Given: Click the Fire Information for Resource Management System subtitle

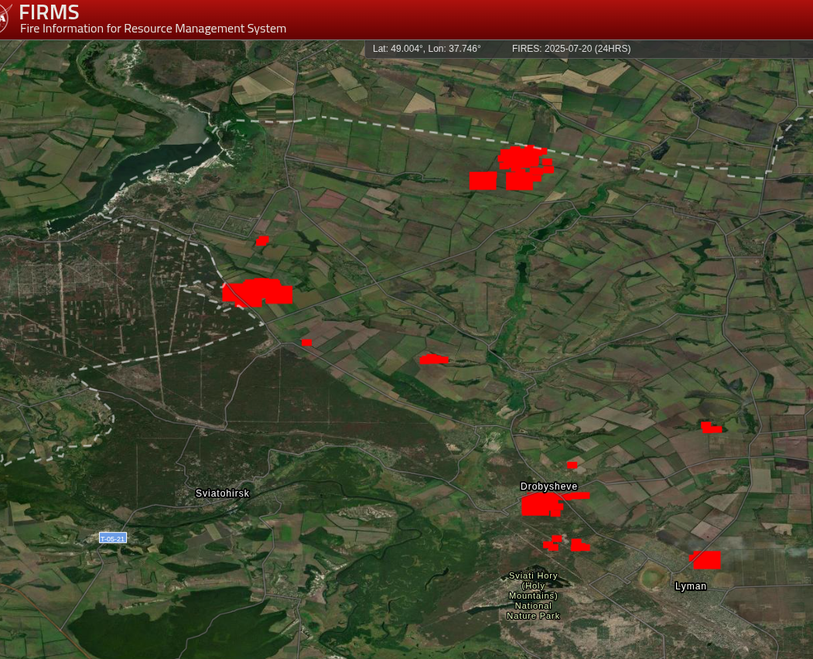Looking at the screenshot, I should click(x=153, y=29).
